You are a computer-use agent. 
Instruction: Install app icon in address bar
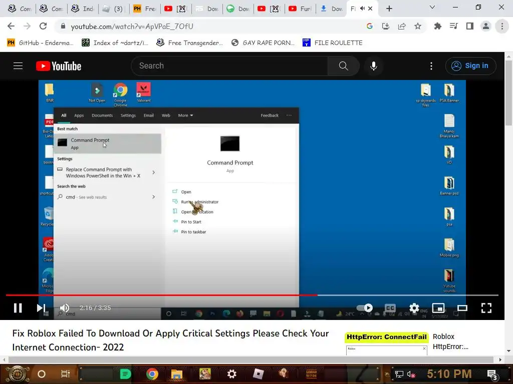(385, 26)
